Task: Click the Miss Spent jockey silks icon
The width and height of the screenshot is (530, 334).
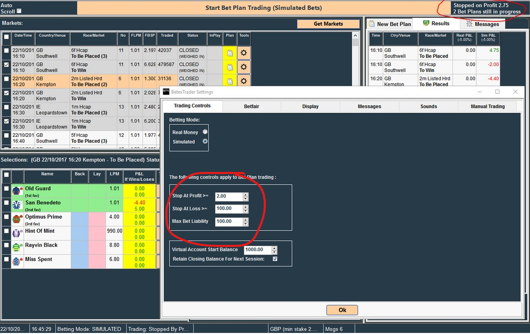Action: point(16,261)
